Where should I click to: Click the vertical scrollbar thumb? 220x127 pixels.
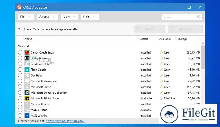point(203,57)
